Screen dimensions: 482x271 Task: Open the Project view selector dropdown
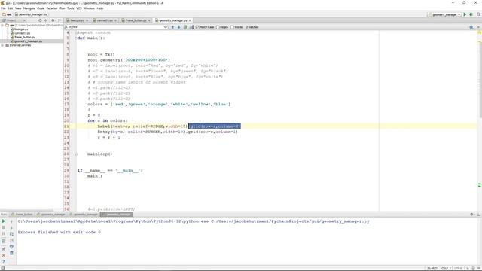14,20
